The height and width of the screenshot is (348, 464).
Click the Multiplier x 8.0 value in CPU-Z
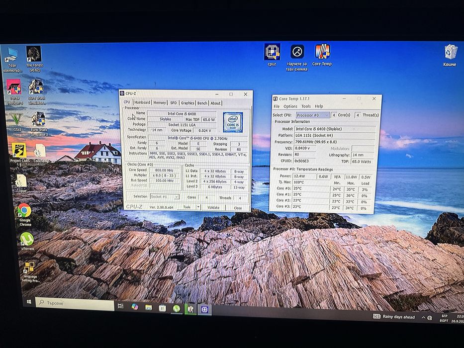click(165, 175)
